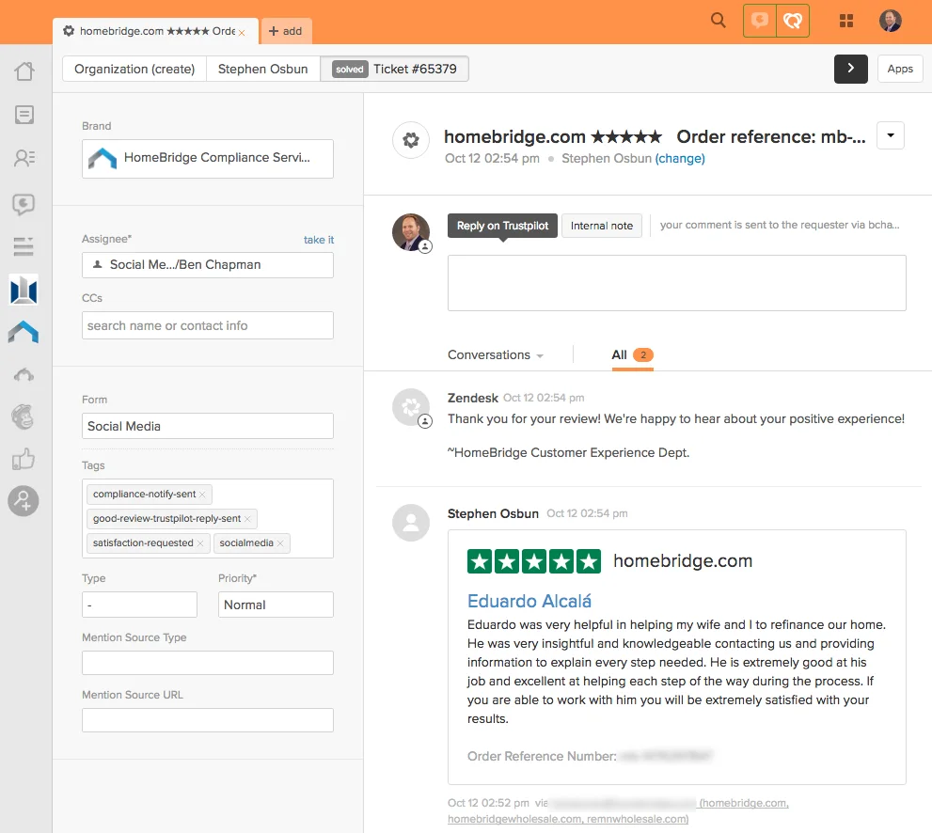The height and width of the screenshot is (833, 932).
Task: Click the next ticket arrow button
Action: (x=850, y=69)
